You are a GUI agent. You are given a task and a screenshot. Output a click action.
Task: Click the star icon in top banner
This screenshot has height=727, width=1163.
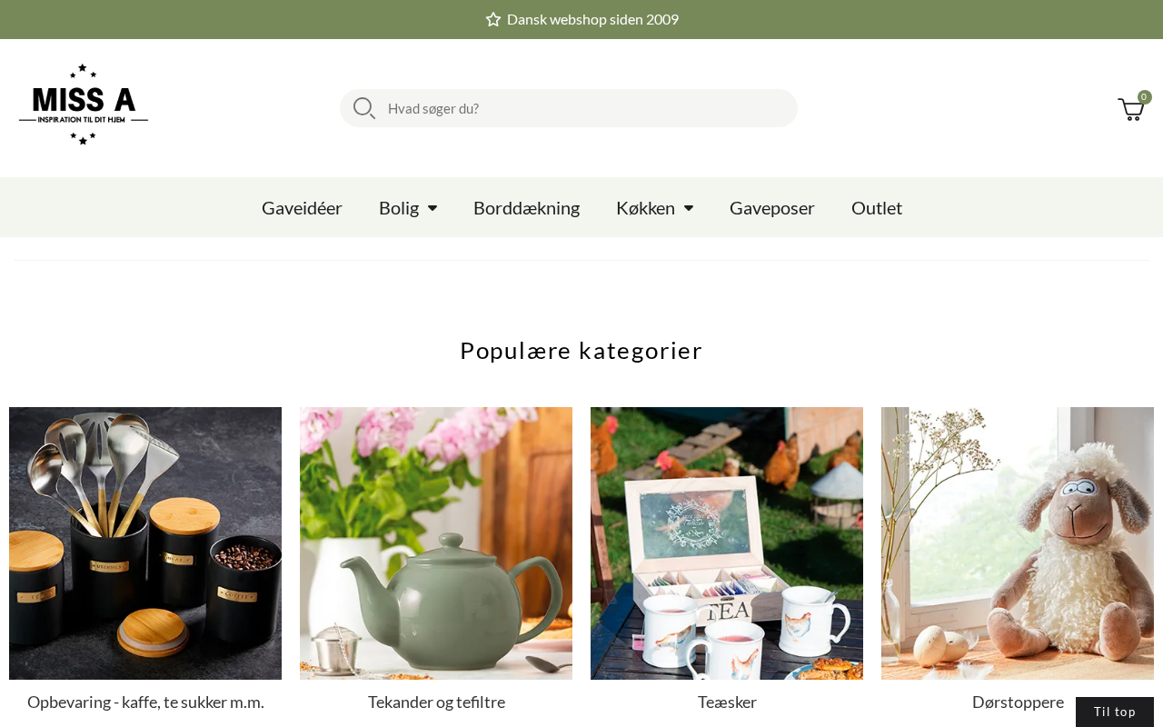point(493,19)
